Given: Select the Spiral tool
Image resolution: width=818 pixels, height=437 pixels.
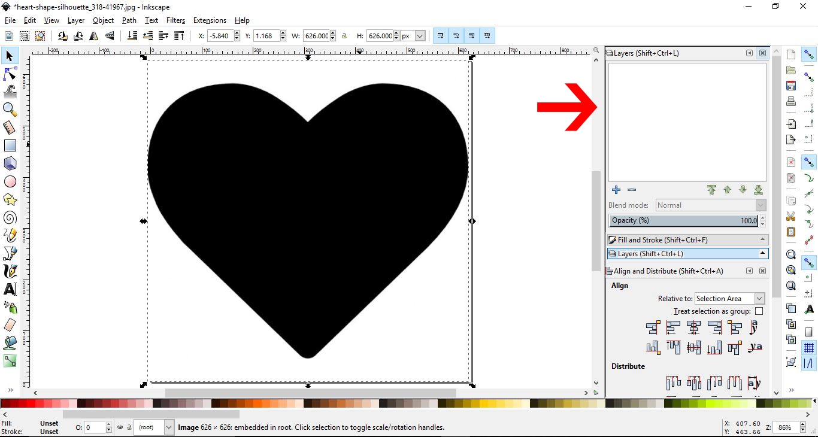Looking at the screenshot, I should pyautogui.click(x=10, y=217).
